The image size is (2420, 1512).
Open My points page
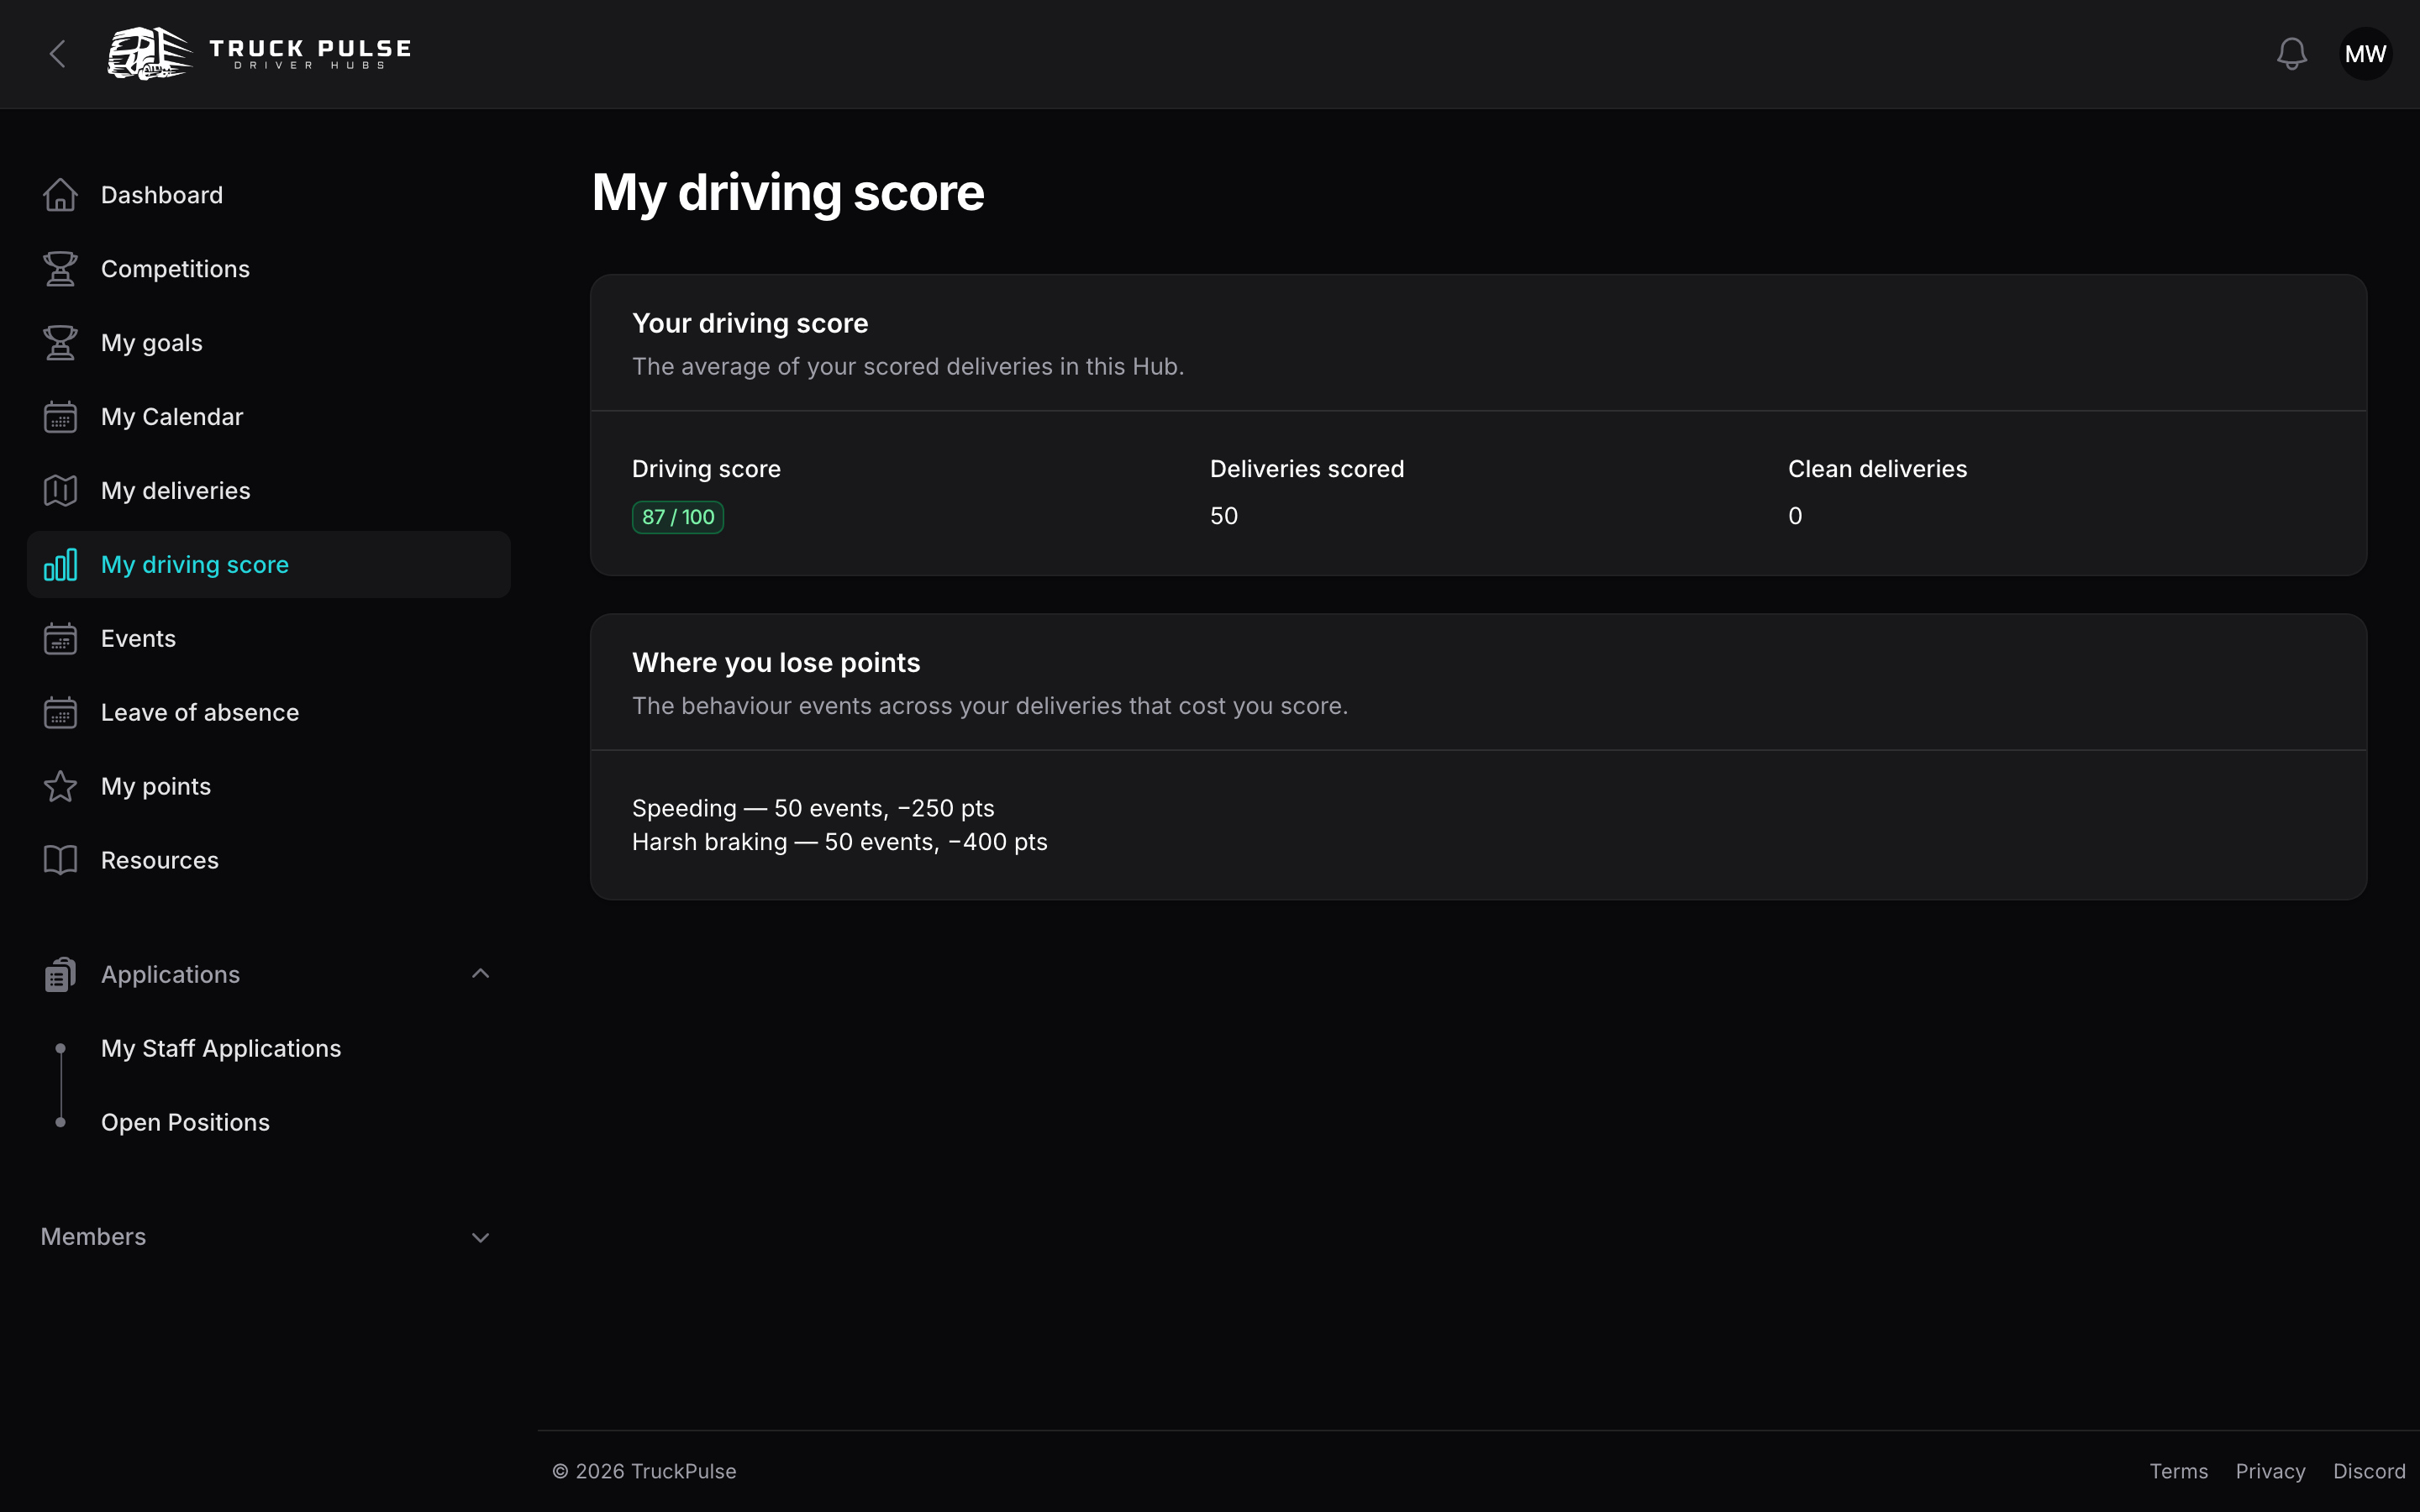(269, 787)
